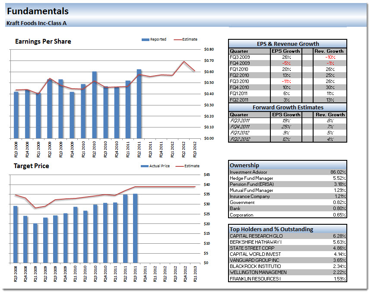Click the FQ3 2011 Target Price bar

(135, 228)
